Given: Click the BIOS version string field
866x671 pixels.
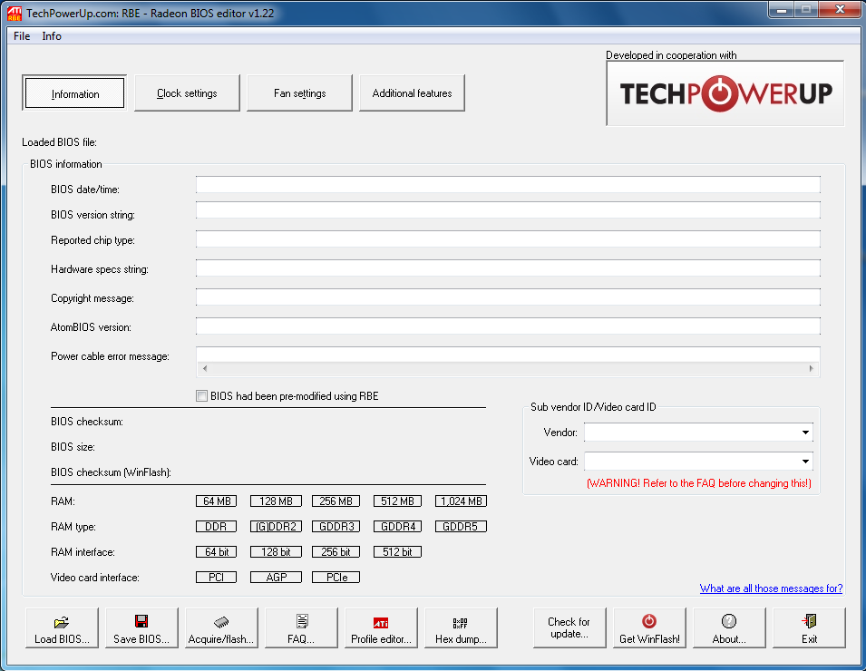Looking at the screenshot, I should click(508, 209).
